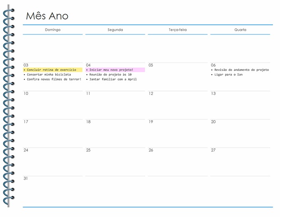Click the date number 31

click(x=26, y=178)
